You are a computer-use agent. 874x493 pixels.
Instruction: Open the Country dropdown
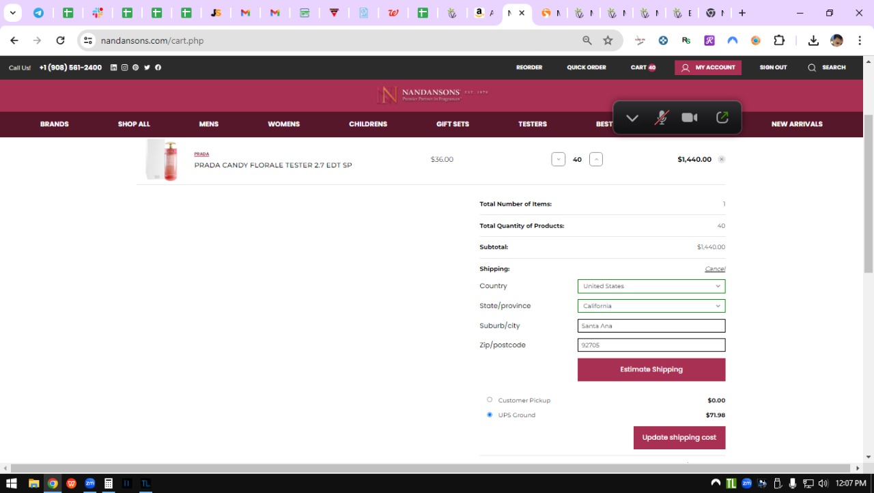[x=651, y=286]
